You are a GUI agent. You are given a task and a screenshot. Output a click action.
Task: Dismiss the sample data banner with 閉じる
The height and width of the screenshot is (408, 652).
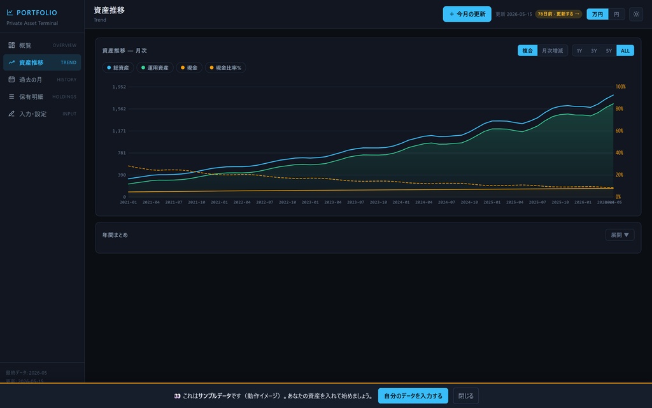(465, 396)
